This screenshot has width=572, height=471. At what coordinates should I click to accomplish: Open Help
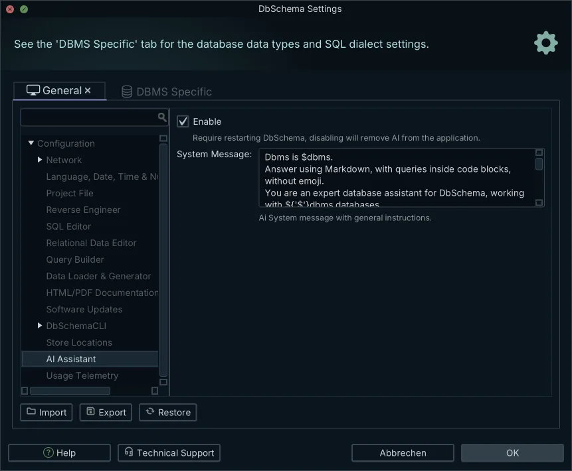point(60,453)
